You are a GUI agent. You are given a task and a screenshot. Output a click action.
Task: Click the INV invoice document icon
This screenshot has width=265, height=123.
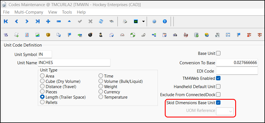[x=217, y=35]
